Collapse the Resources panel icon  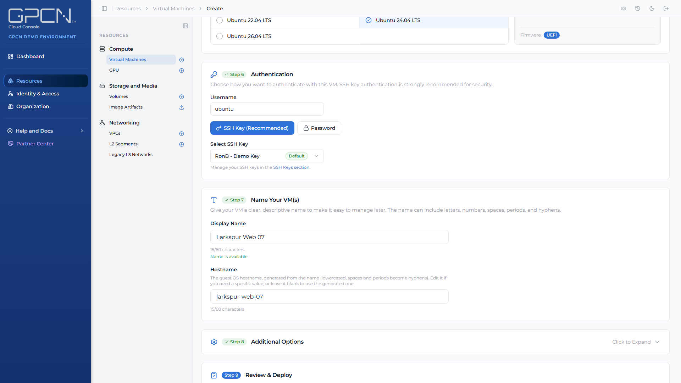pos(186,26)
